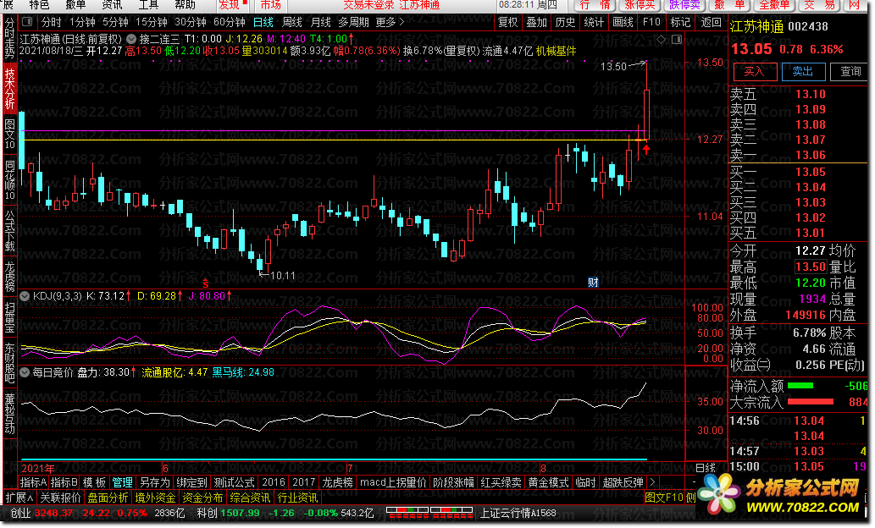Select 分时走势 in left sidebar
The height and width of the screenshot is (528, 875).
point(9,39)
